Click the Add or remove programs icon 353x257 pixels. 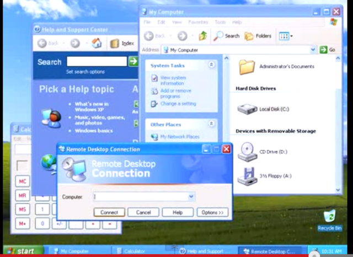(x=154, y=91)
